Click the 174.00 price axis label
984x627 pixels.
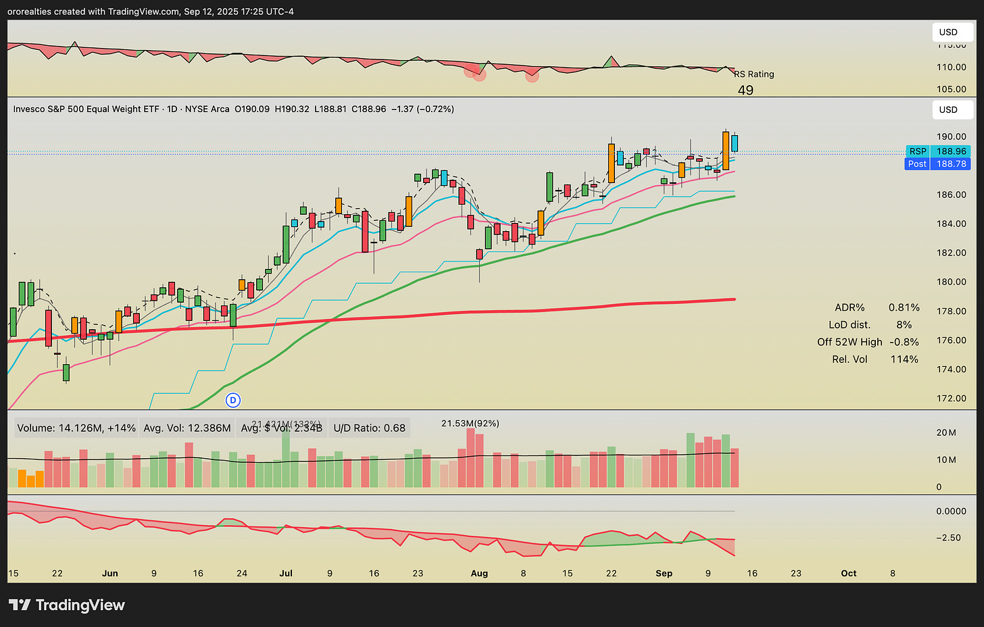(x=951, y=369)
